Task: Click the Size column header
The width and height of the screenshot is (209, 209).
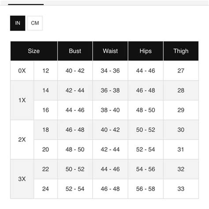Action: (34, 51)
